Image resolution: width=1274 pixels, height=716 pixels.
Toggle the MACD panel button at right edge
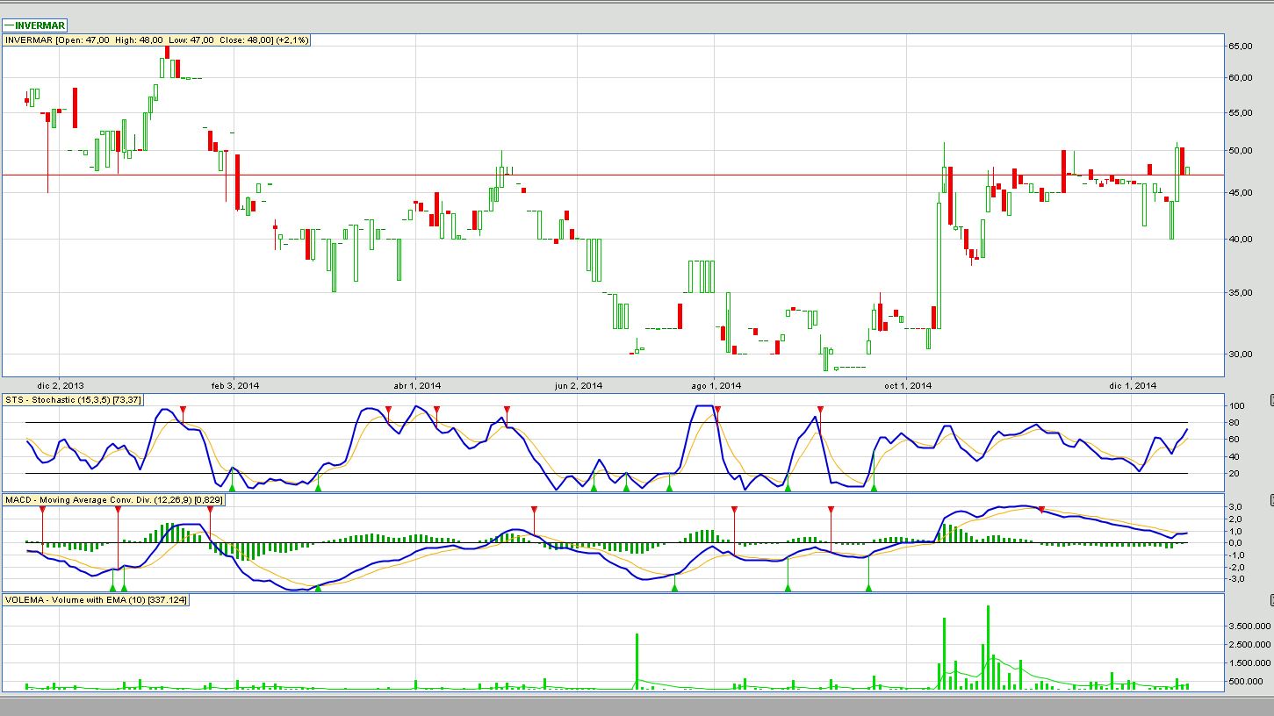pos(1270,500)
